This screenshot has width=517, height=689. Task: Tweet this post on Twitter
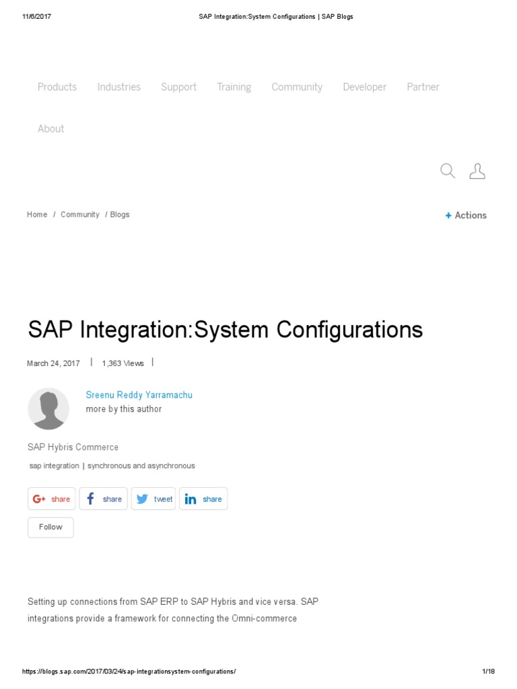[153, 499]
